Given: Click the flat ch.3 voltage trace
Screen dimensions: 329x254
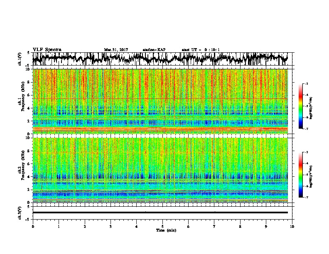Looking at the screenshot, I should tap(160, 212).
